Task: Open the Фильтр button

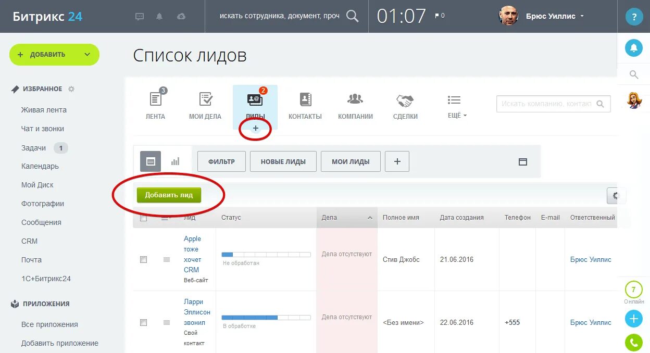Action: point(221,161)
